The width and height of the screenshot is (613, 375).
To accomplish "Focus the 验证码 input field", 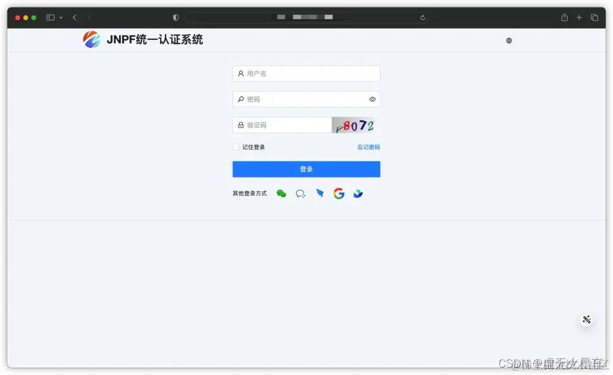I will [x=282, y=125].
